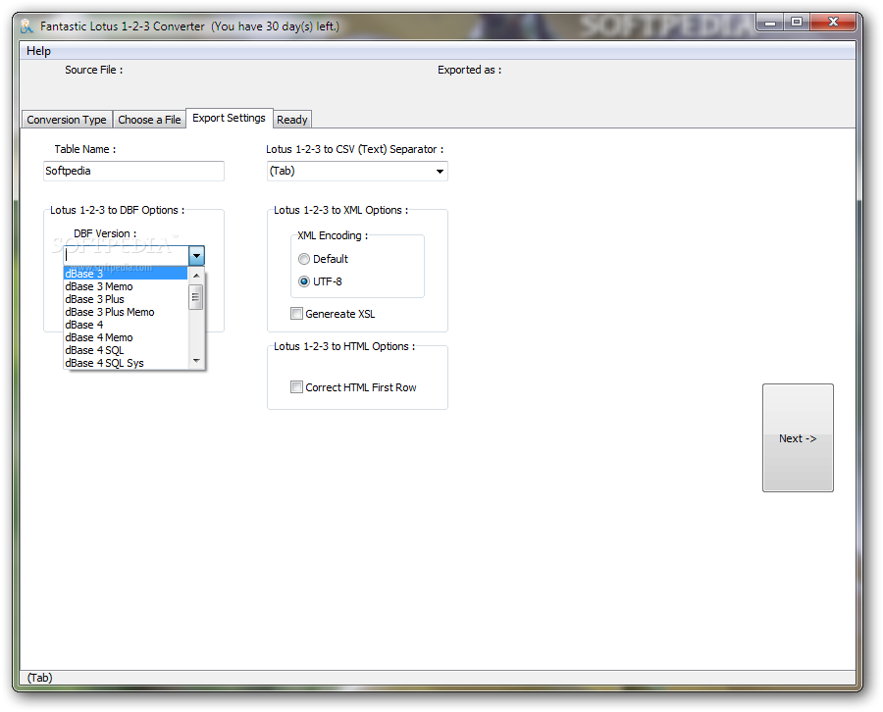Select dBase 3 Plus Memo entry
The height and width of the screenshot is (712, 883).
(125, 313)
